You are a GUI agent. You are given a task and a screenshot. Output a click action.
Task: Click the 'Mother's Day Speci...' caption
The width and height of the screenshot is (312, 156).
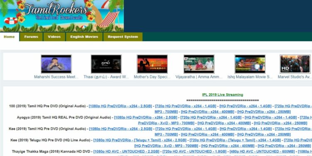tap(152, 77)
